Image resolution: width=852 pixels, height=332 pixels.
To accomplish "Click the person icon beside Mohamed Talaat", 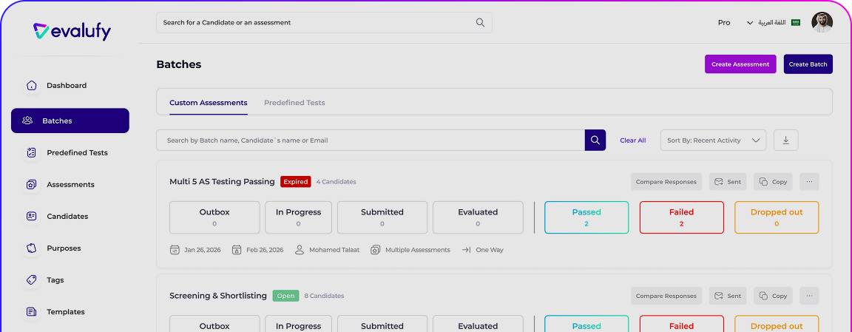I will tap(299, 250).
